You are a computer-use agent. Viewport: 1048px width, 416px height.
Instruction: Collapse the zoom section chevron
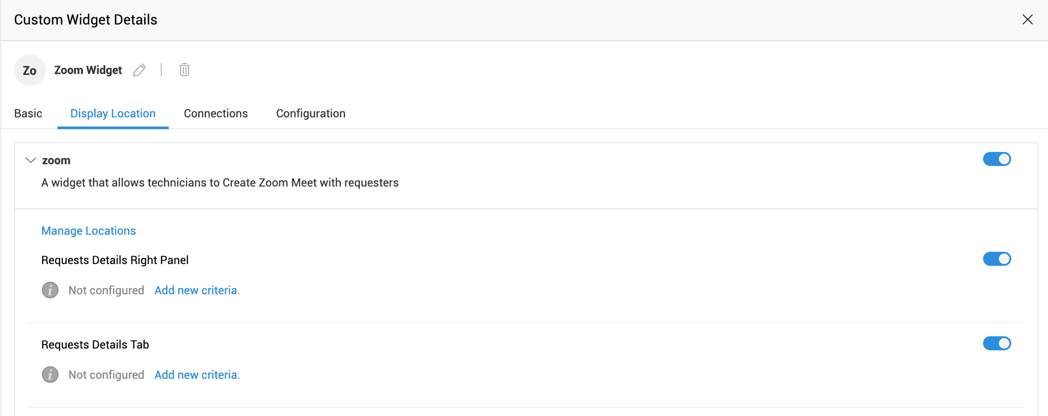pyautogui.click(x=31, y=160)
